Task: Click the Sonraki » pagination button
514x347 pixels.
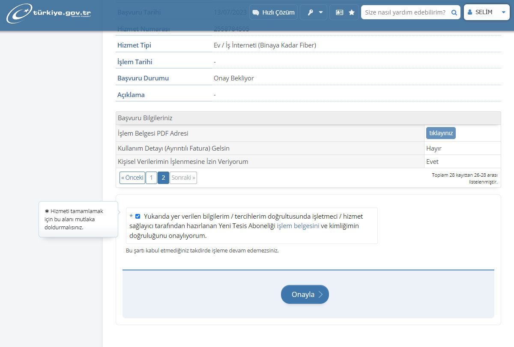Action: tap(183, 178)
